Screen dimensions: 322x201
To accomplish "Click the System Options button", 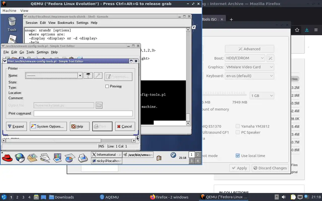I will pyautogui.click(x=48, y=126).
